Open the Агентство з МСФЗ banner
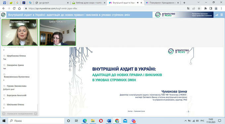Screen dimensions: 225x124 (x=183, y=15)
